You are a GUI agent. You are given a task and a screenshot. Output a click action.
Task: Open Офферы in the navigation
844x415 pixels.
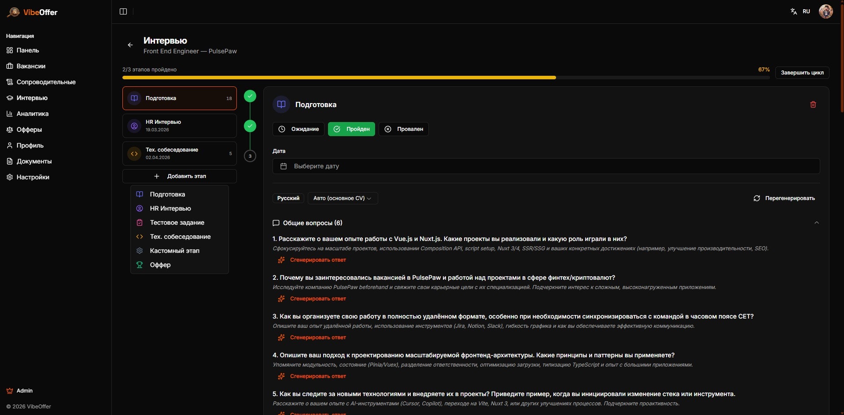click(29, 130)
